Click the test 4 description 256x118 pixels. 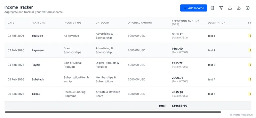[x=212, y=80]
